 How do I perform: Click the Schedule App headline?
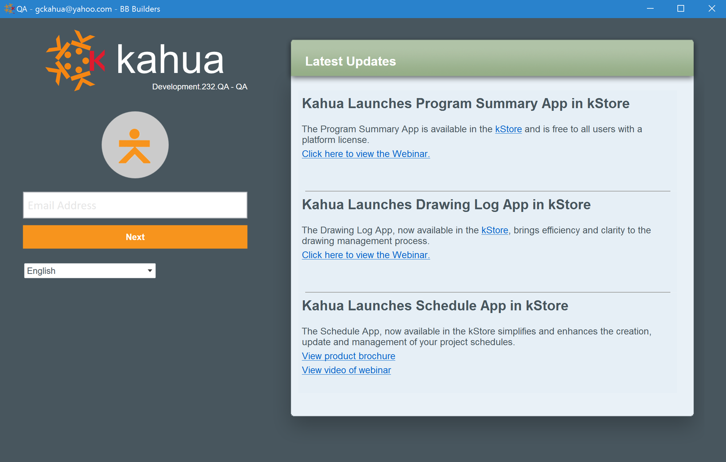435,306
